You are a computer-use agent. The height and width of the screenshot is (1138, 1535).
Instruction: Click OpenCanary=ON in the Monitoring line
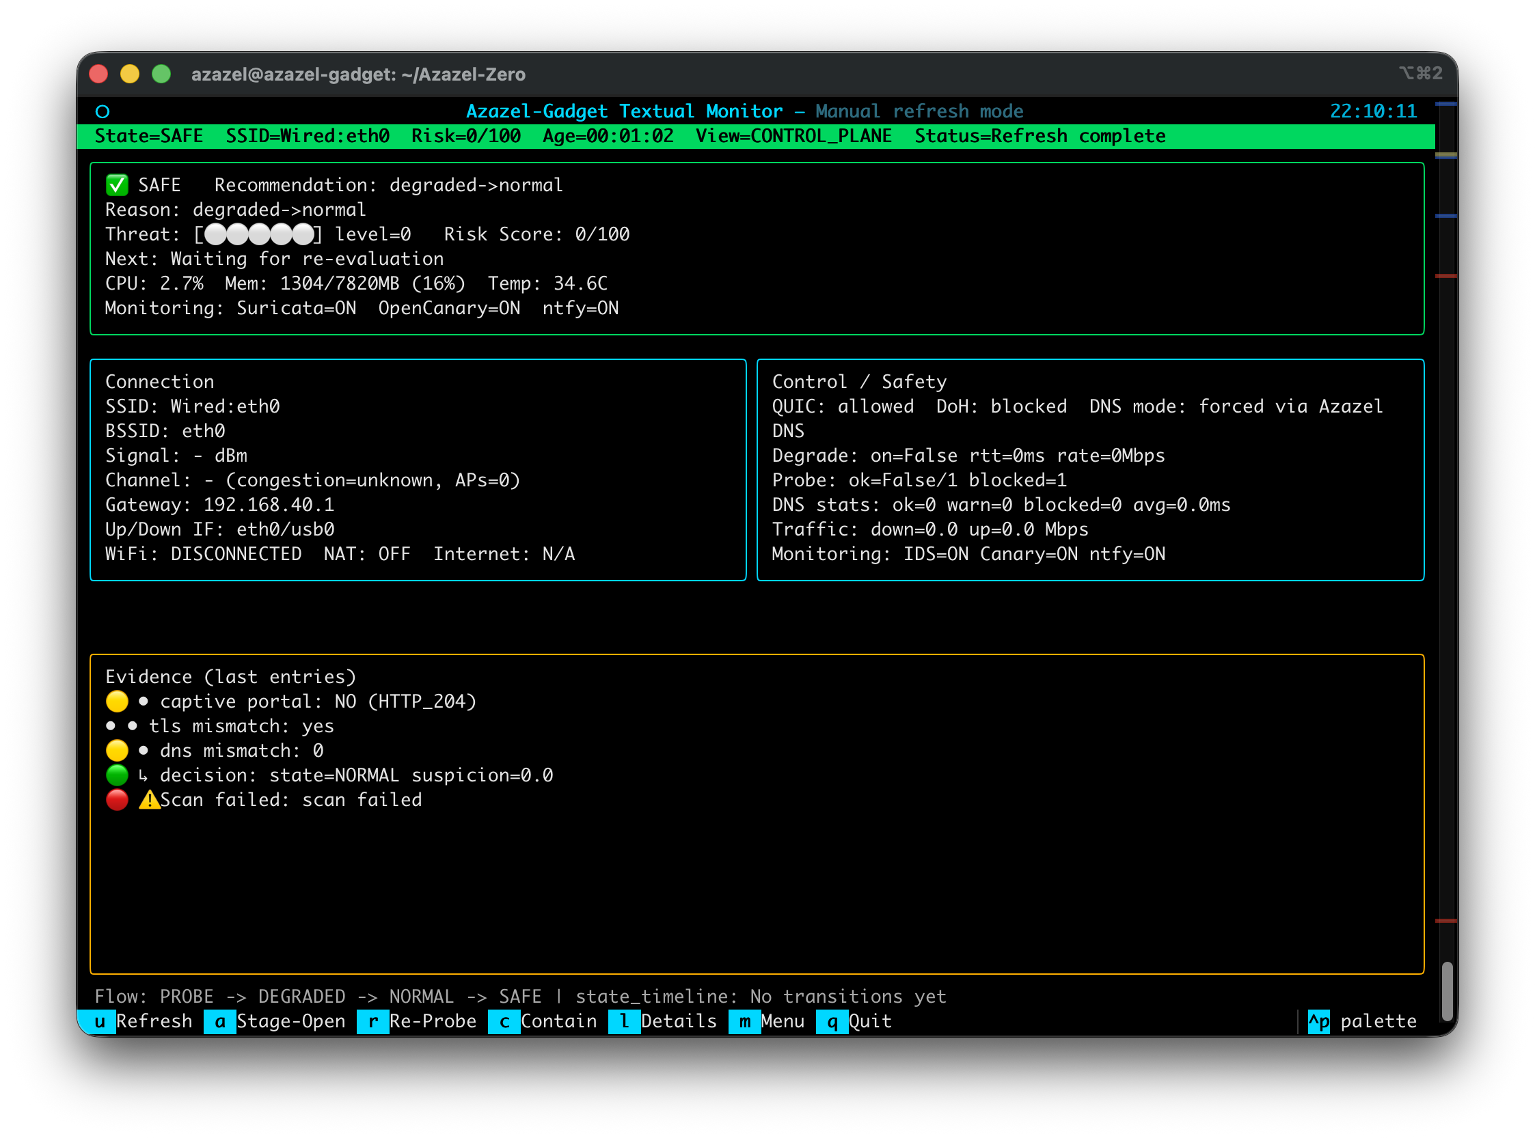(x=449, y=308)
